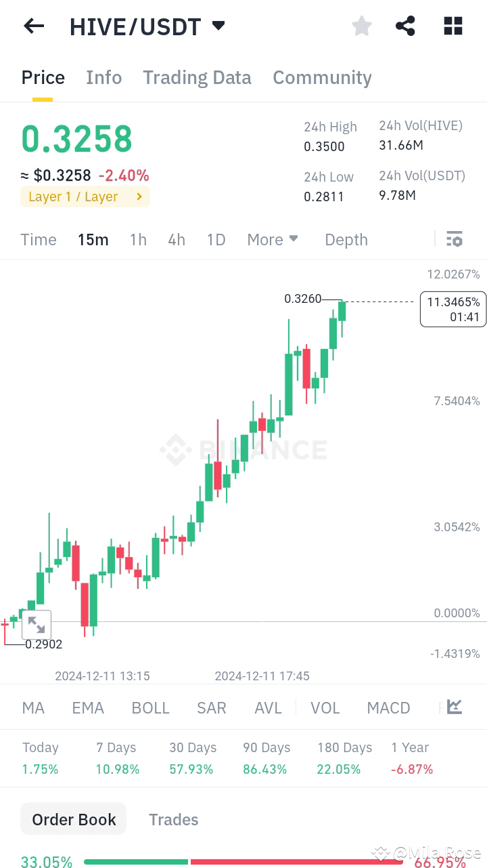Viewport: 487px width, 868px height.
Task: Click the back arrow to exit chart
Action: tap(33, 26)
